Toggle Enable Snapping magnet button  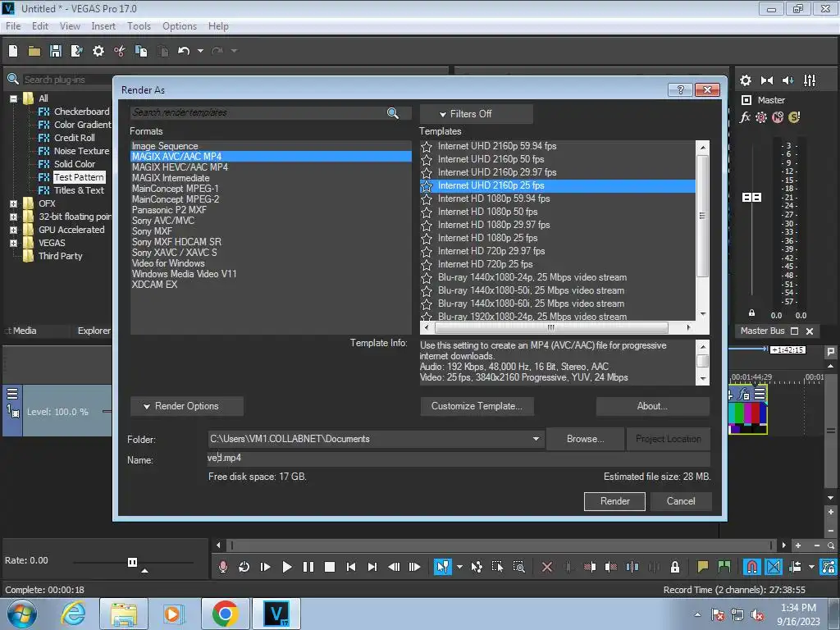click(752, 567)
